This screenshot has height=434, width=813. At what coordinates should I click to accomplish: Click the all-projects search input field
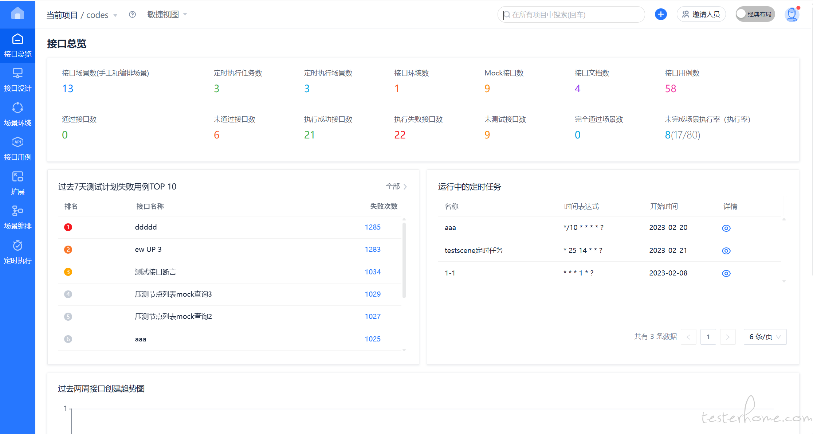pyautogui.click(x=571, y=15)
